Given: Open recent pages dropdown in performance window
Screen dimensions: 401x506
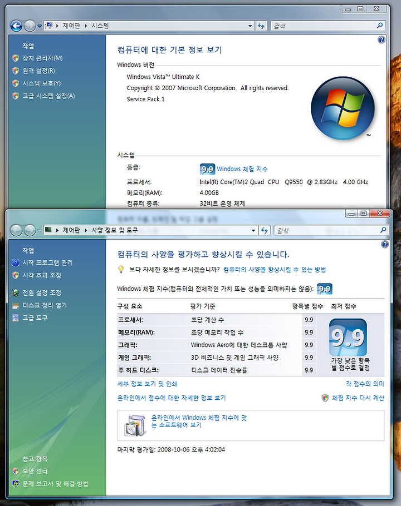Looking at the screenshot, I should (x=40, y=230).
